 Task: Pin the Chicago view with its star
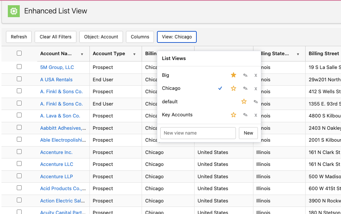[x=233, y=88]
